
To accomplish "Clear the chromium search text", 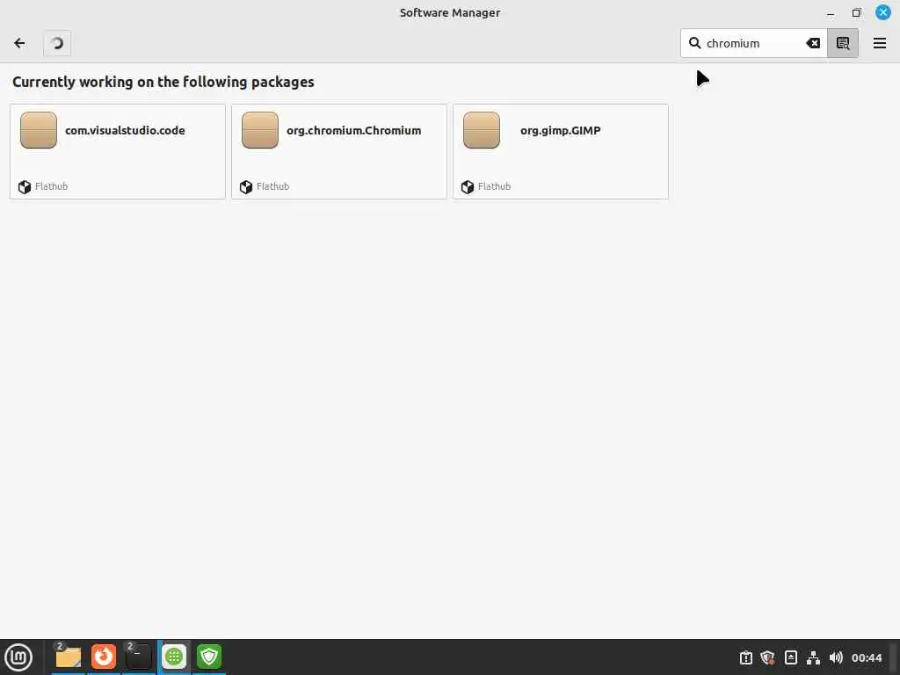I will point(813,43).
